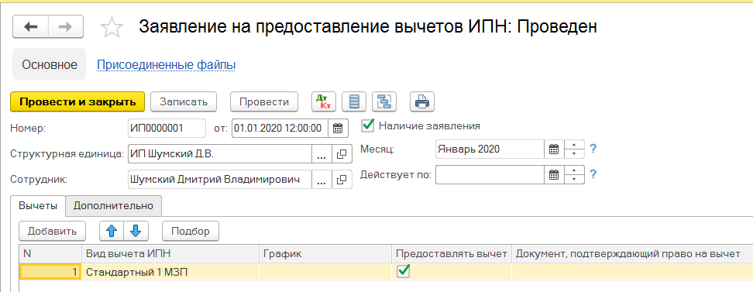Open calendar picker for Месяц field
The height and width of the screenshot is (292, 753).
coord(554,149)
